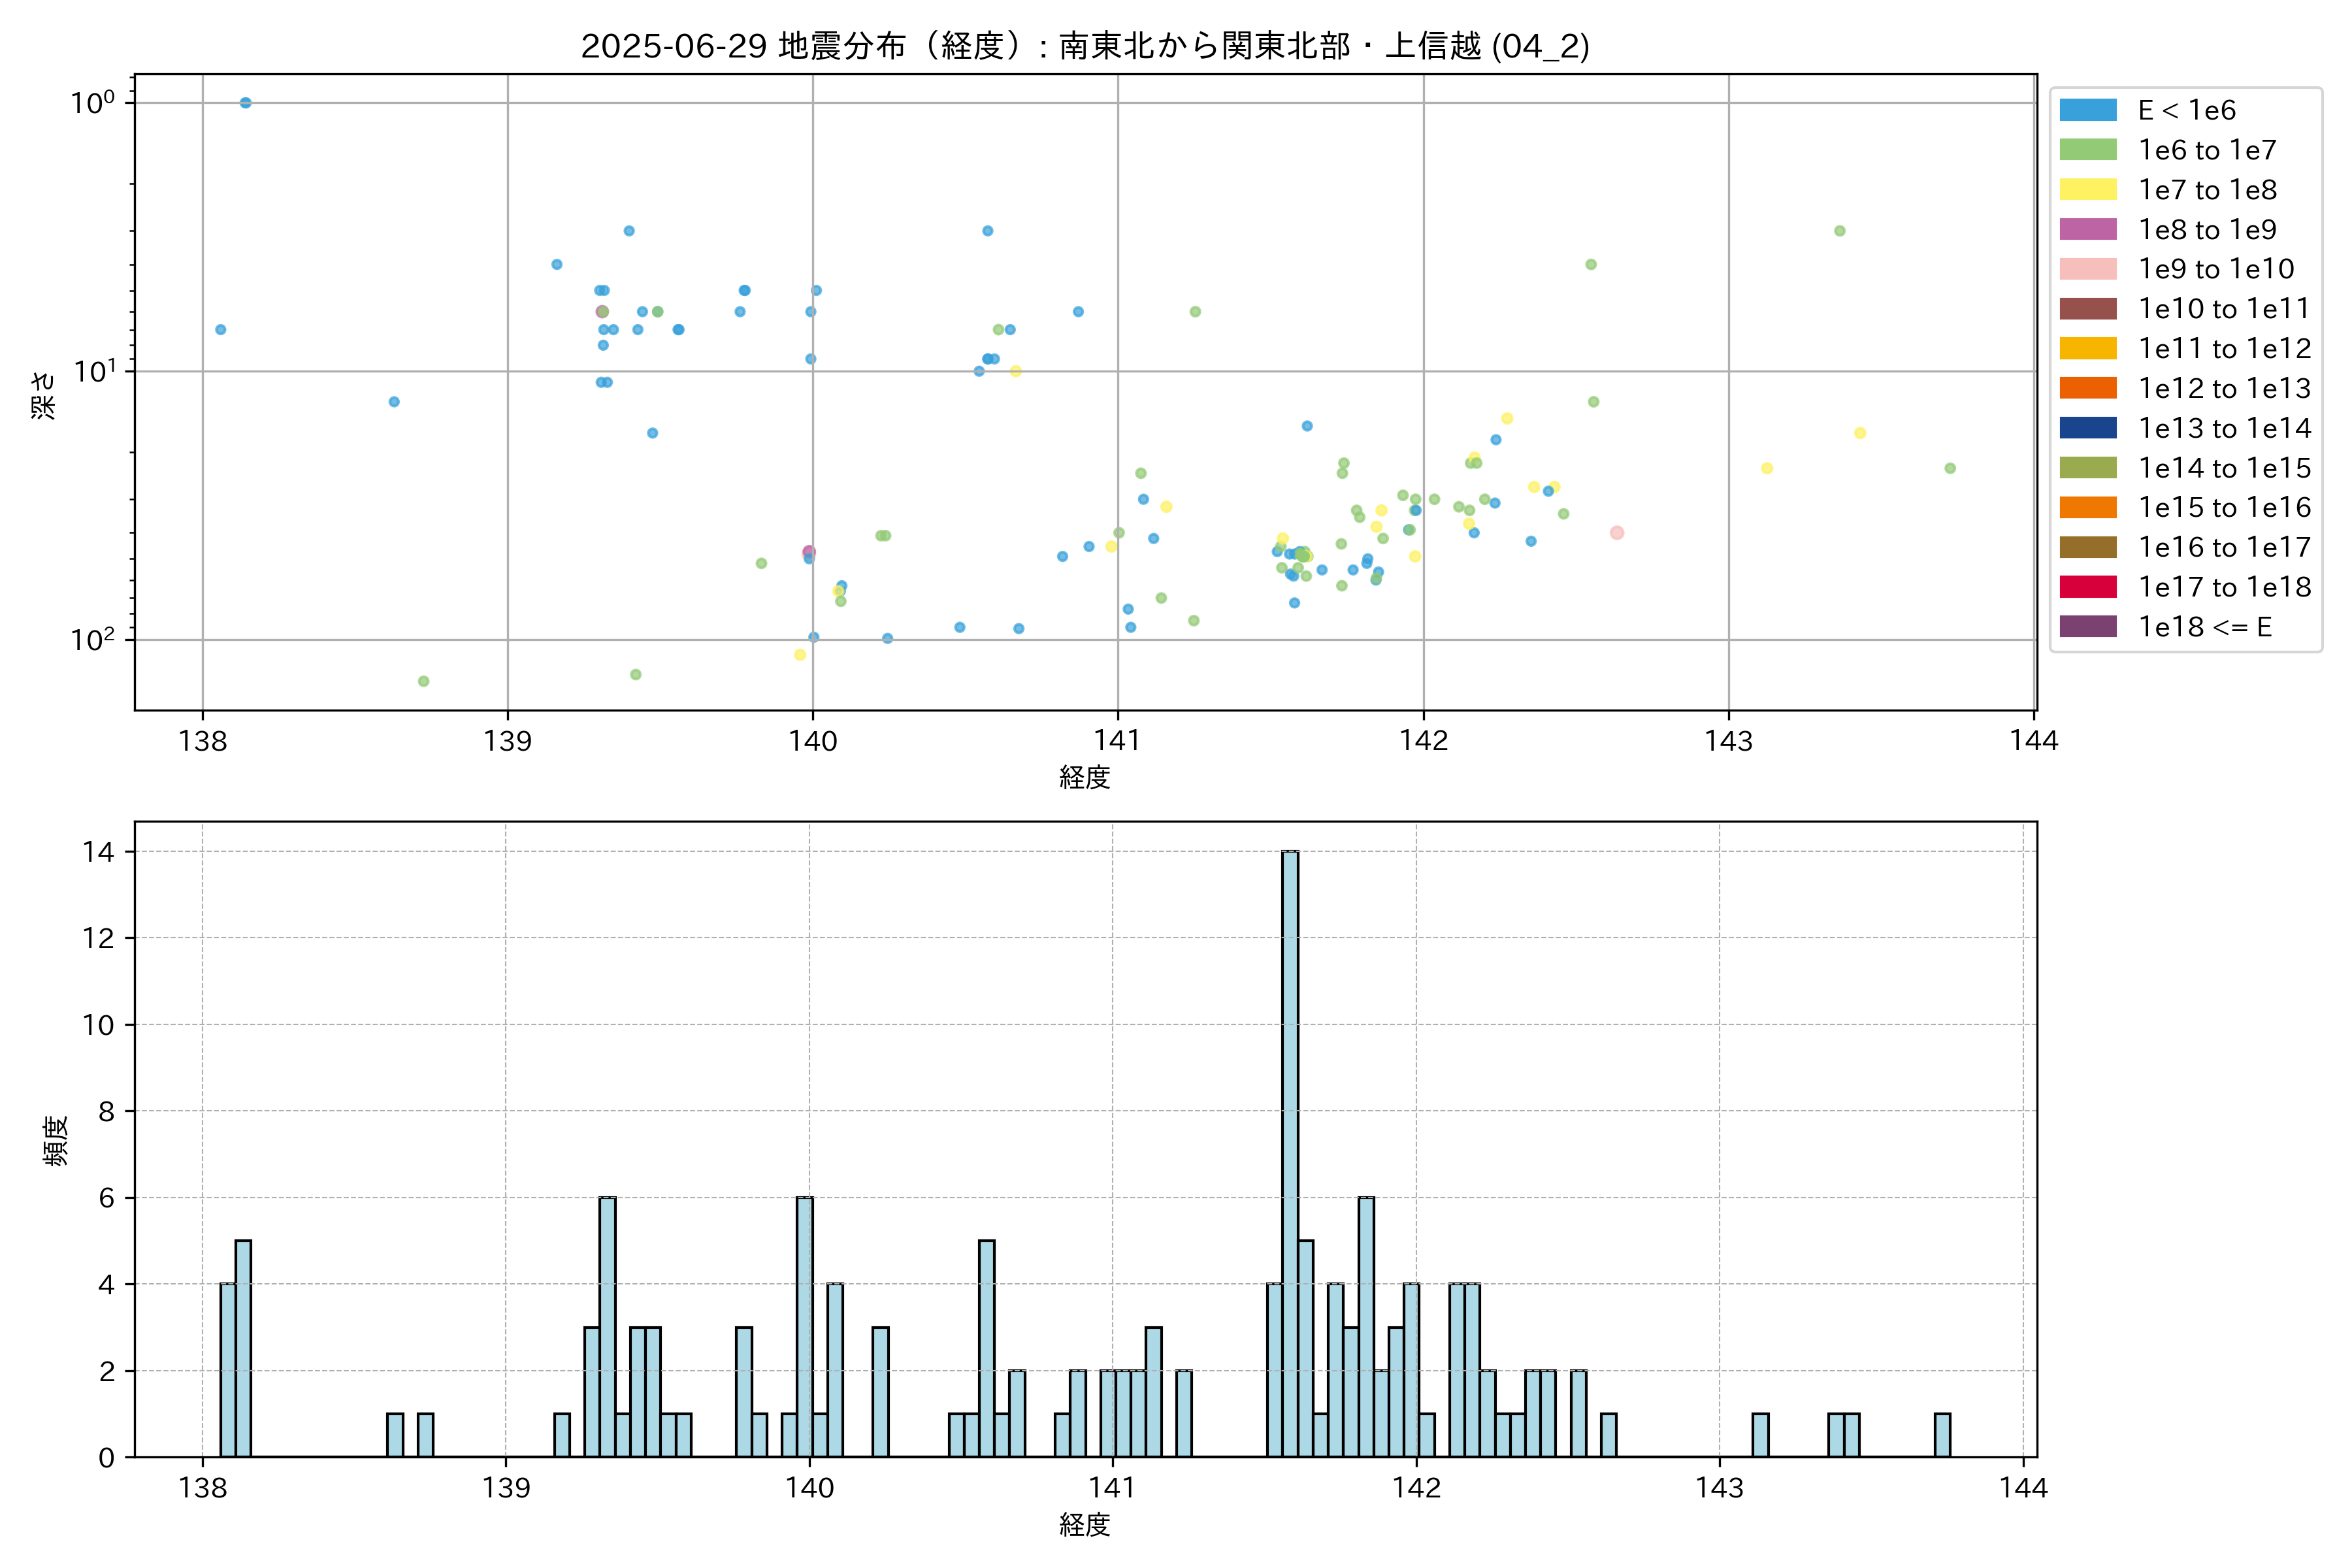The image size is (2352, 1568).
Task: Click the light pink scatter point near 142.6
Action: point(1617,533)
